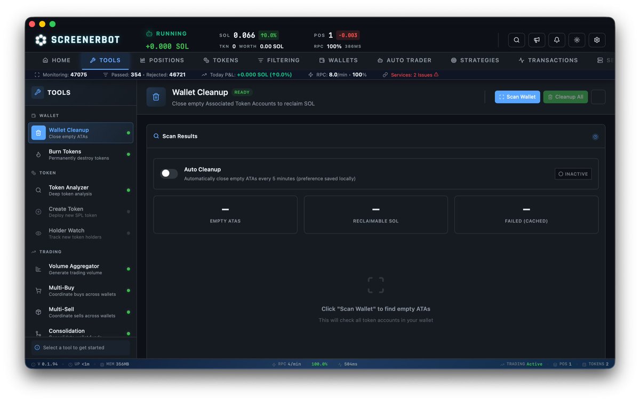640x402 pixels.
Task: Click the Scan Wallet button
Action: pyautogui.click(x=517, y=97)
